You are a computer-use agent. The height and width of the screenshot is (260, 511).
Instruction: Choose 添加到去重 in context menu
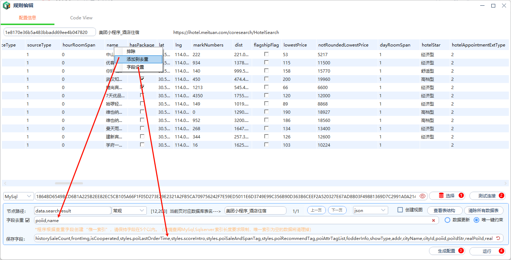point(138,59)
